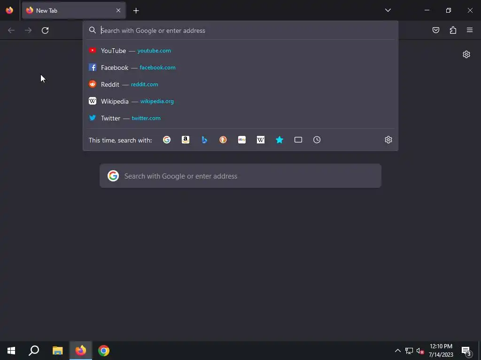481x360 pixels.
Task: Open Save to Pocket icon
Action: tap(436, 30)
